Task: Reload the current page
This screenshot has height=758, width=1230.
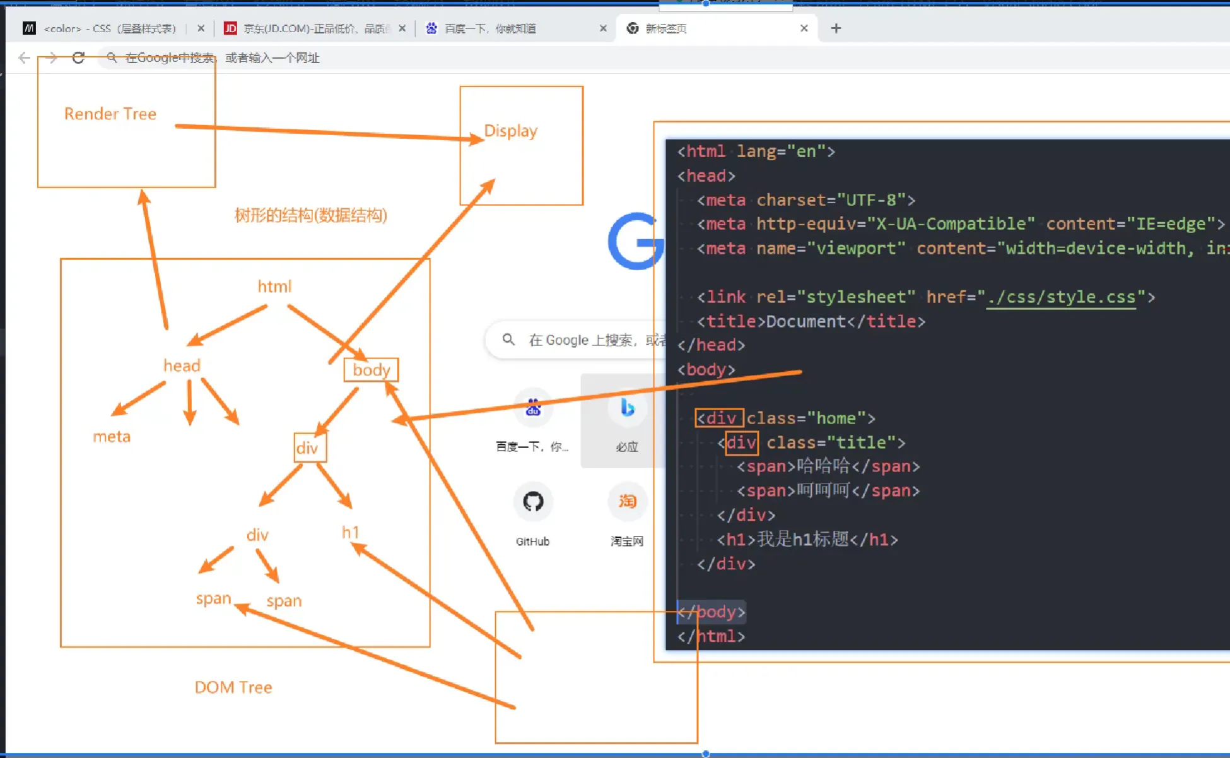Action: [x=78, y=58]
